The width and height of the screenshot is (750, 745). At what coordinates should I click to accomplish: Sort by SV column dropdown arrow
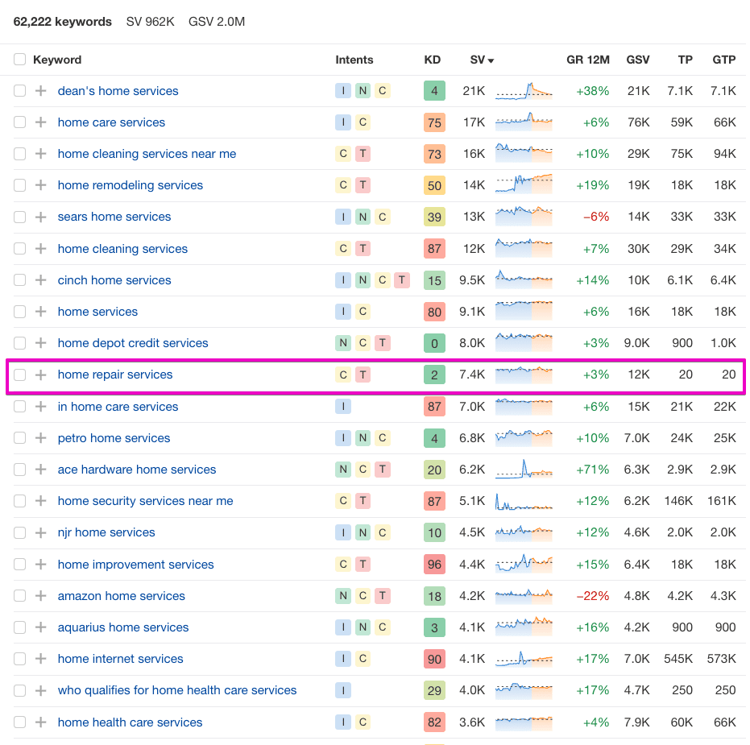(491, 60)
